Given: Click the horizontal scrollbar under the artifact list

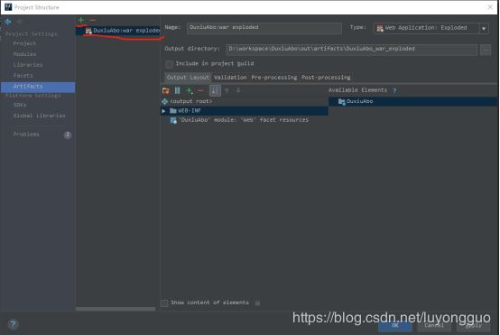Looking at the screenshot, I should click(x=116, y=309).
